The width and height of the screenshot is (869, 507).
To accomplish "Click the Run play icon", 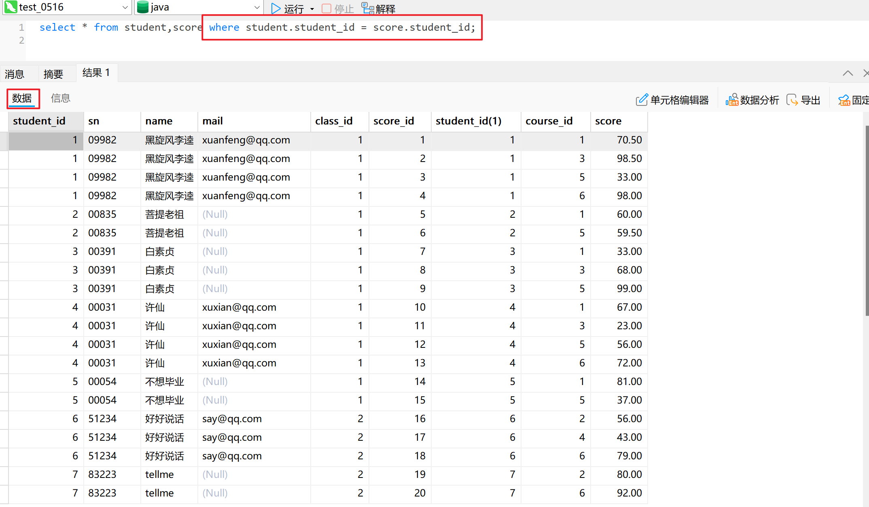I will click(276, 8).
